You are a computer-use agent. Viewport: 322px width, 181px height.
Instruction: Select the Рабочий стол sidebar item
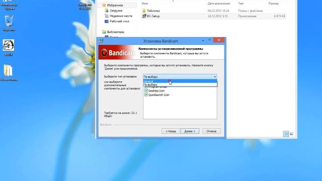pyautogui.click(x=119, y=21)
